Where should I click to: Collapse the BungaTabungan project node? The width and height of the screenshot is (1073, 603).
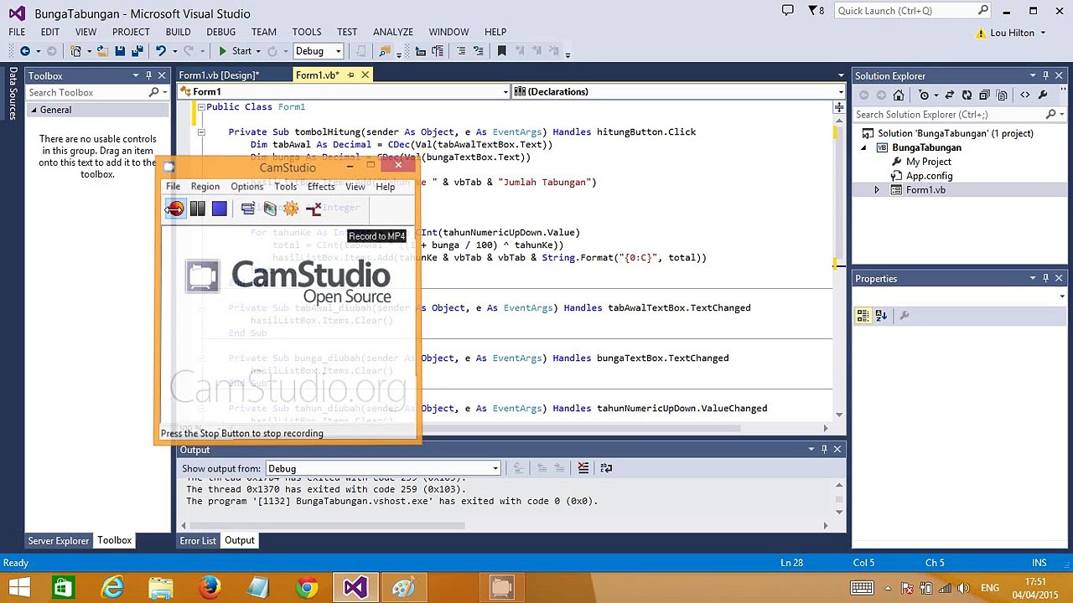[864, 147]
